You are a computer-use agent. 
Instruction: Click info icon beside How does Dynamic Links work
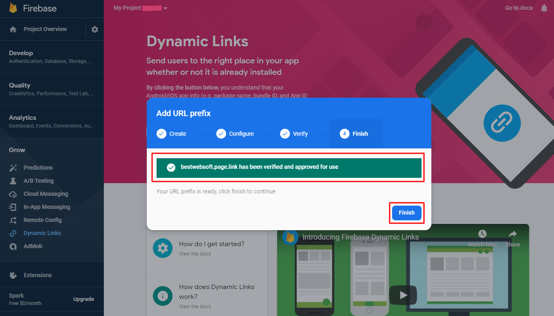(163, 296)
